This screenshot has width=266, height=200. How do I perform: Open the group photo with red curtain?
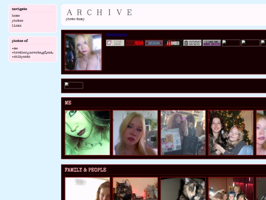tap(231, 189)
